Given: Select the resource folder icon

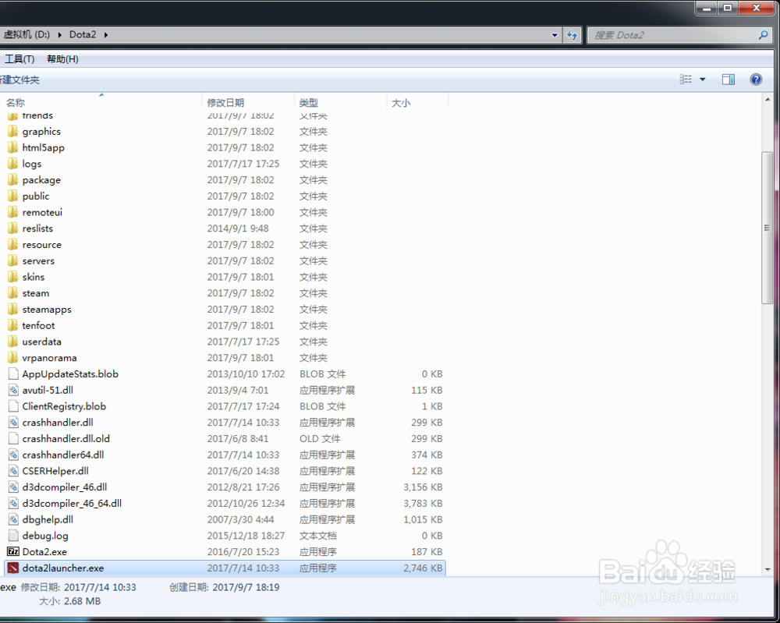Looking at the screenshot, I should click(13, 245).
